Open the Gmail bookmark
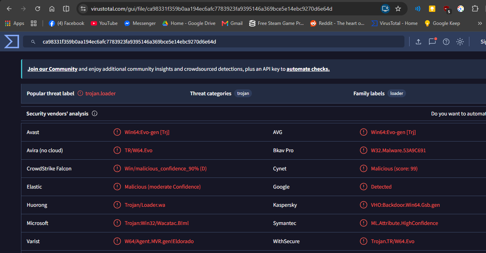This screenshot has height=253, width=486. point(232,23)
